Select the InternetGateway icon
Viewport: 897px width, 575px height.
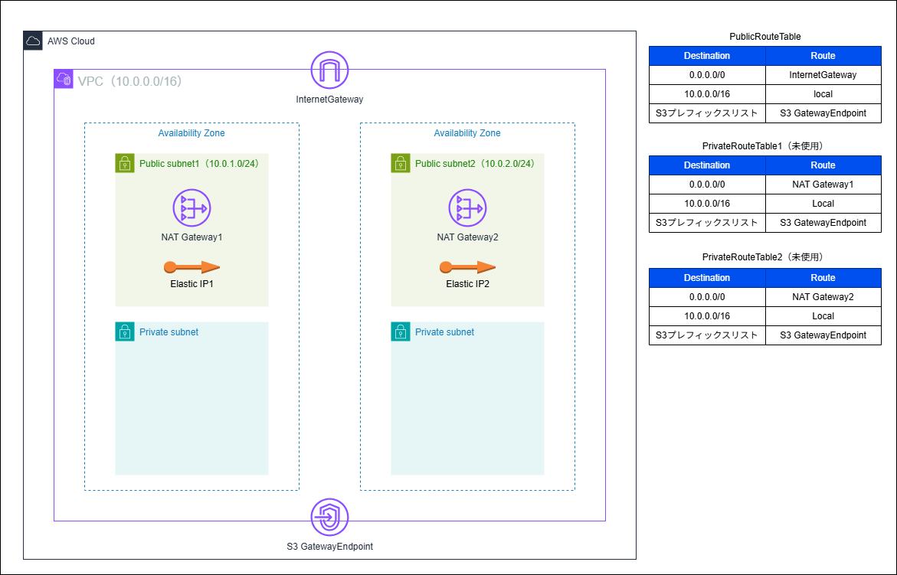329,69
